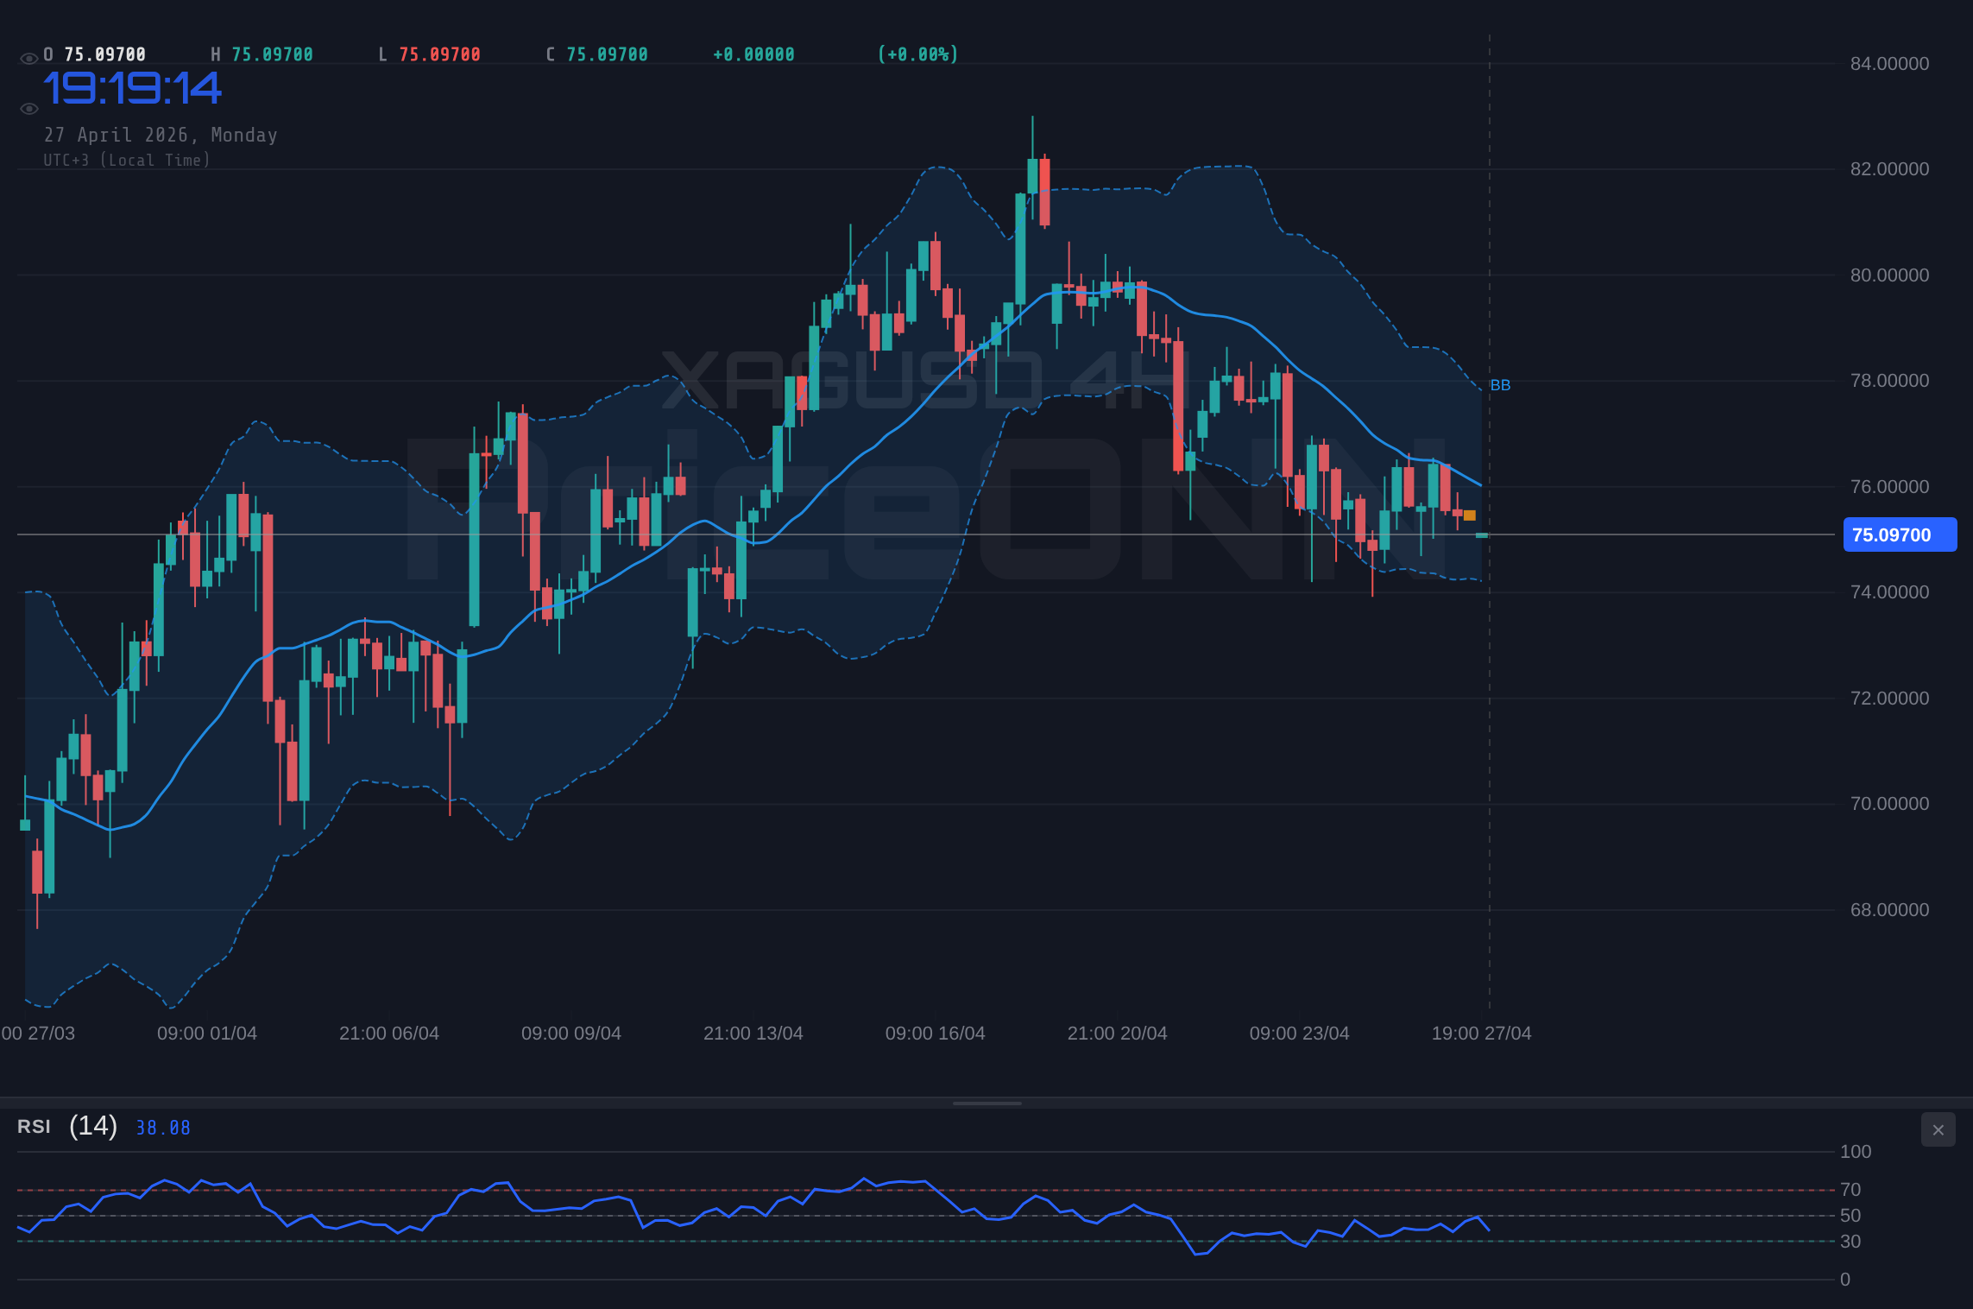Click the RSI 100 level label
This screenshot has width=1973, height=1309.
click(1856, 1152)
